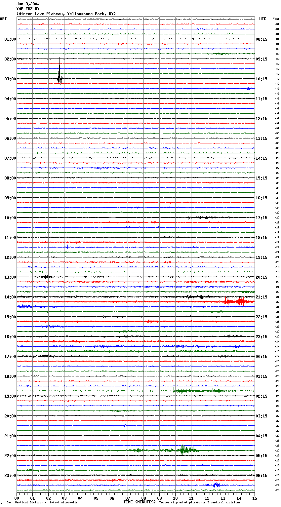The image size is (281, 507).
Task: Click the UTC time label "00:15"
Action: 261,357
